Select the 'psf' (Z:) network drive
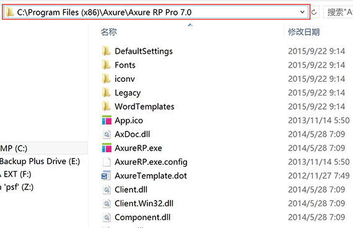 pos(17,187)
